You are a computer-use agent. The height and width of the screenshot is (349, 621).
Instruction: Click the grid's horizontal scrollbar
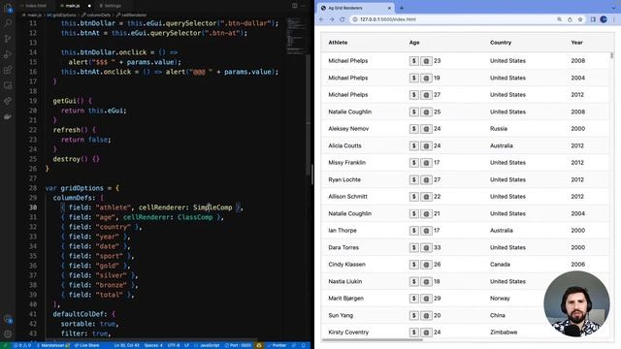pos(373,339)
